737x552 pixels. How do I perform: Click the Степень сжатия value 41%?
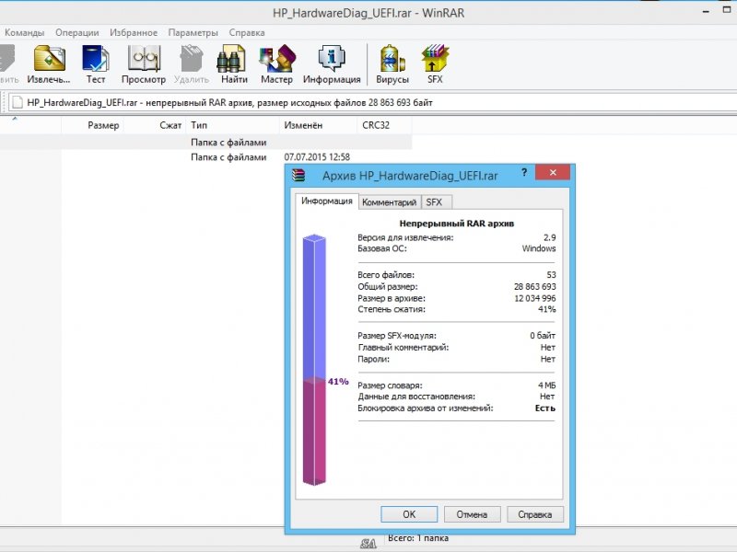(x=547, y=309)
